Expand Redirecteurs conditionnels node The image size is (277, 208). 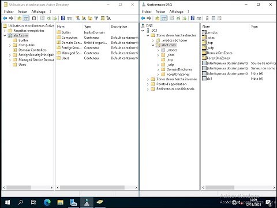pyautogui.click(x=148, y=89)
